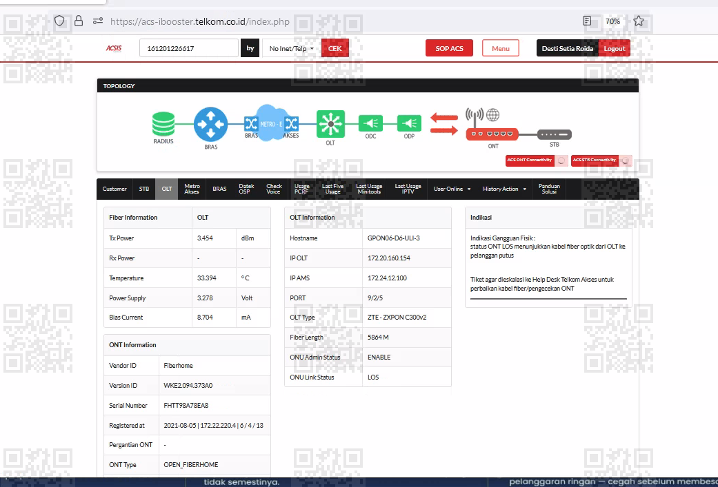718x487 pixels.
Task: Click the OLT Type ZTE - ZXPON C300v2
Action: 397,317
